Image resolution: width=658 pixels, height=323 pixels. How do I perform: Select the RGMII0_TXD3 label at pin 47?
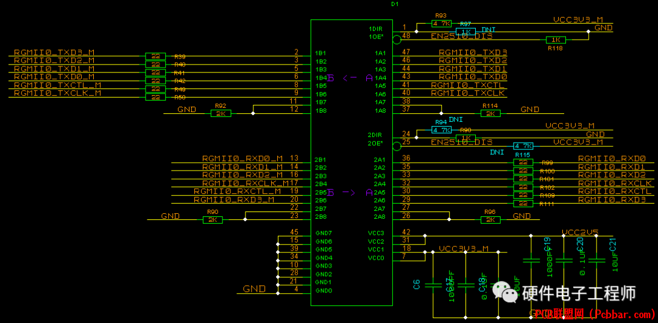pos(473,52)
